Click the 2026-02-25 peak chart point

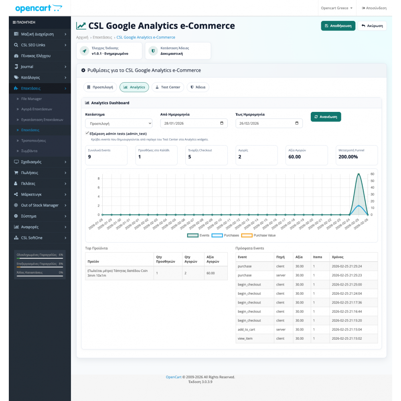point(358,174)
